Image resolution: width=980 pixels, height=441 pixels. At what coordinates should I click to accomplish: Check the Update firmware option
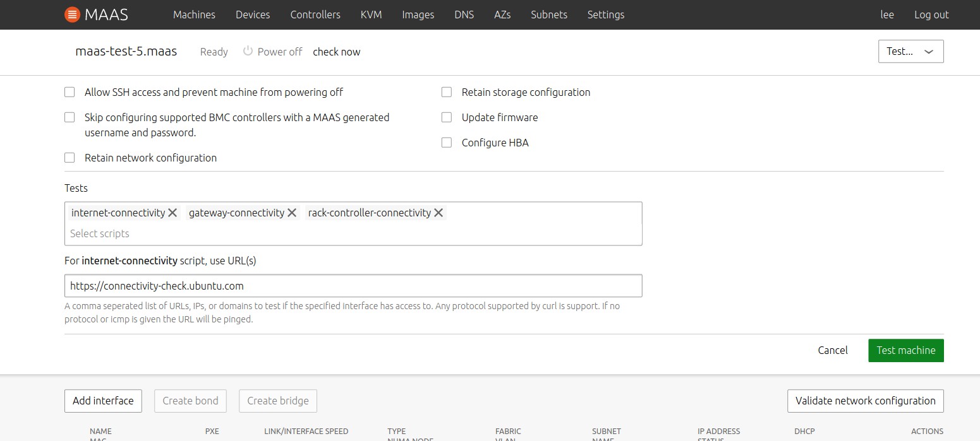pyautogui.click(x=447, y=117)
